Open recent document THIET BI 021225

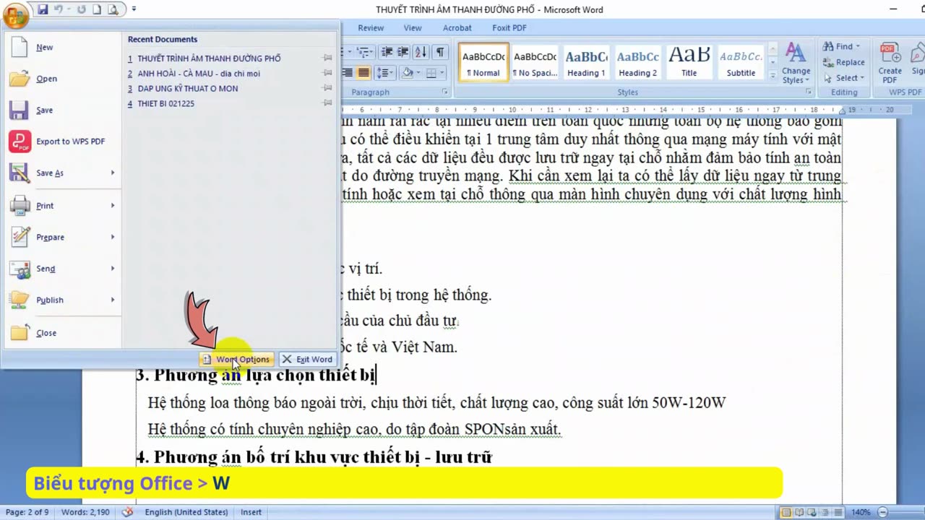[165, 104]
